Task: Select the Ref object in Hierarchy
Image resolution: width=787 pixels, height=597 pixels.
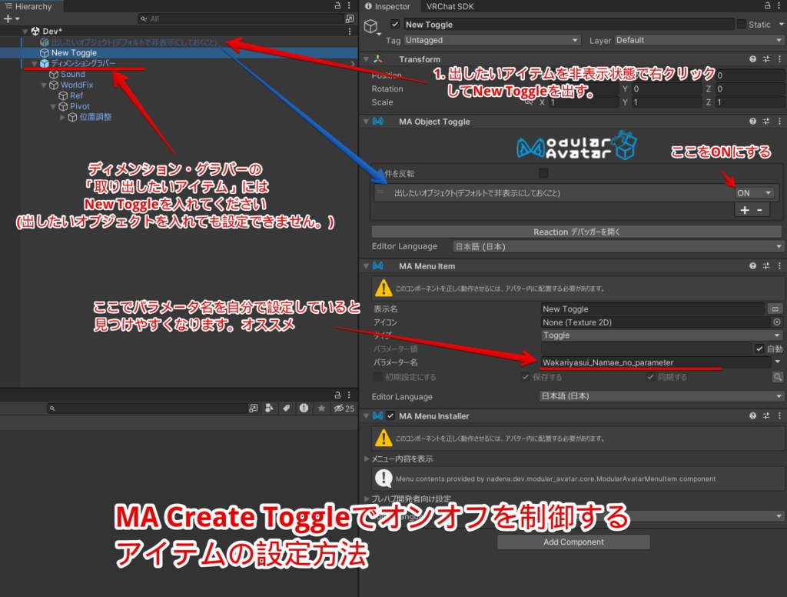Action: 76,95
